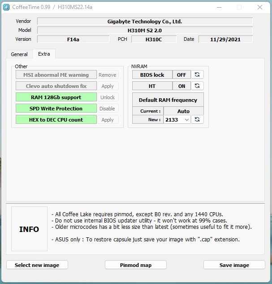Click Unlock for RAM 128Gb support
This screenshot has width=272, height=284.
(108, 97)
